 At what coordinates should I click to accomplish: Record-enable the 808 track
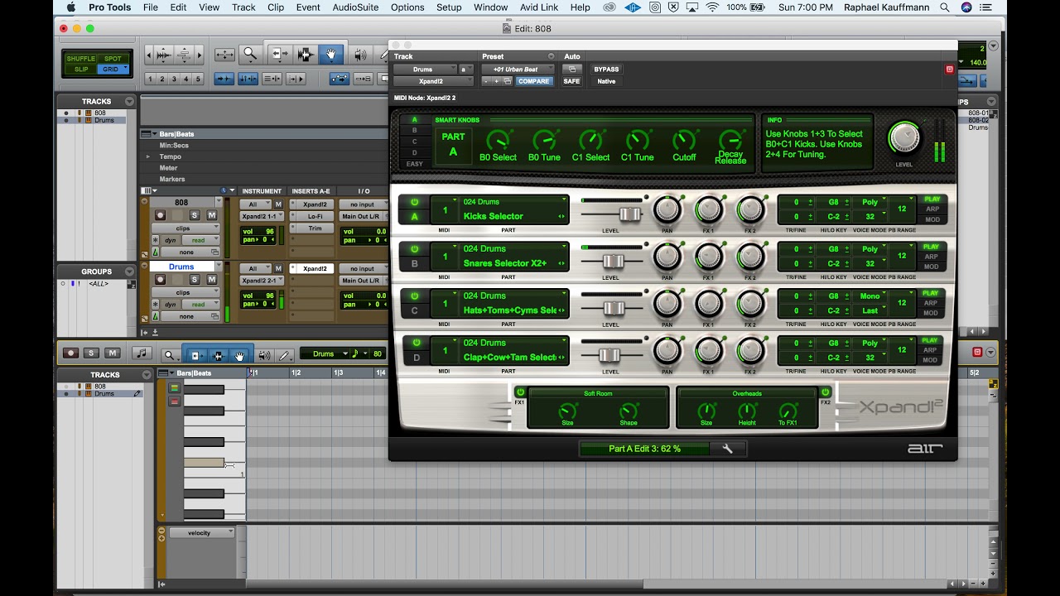[x=160, y=215]
